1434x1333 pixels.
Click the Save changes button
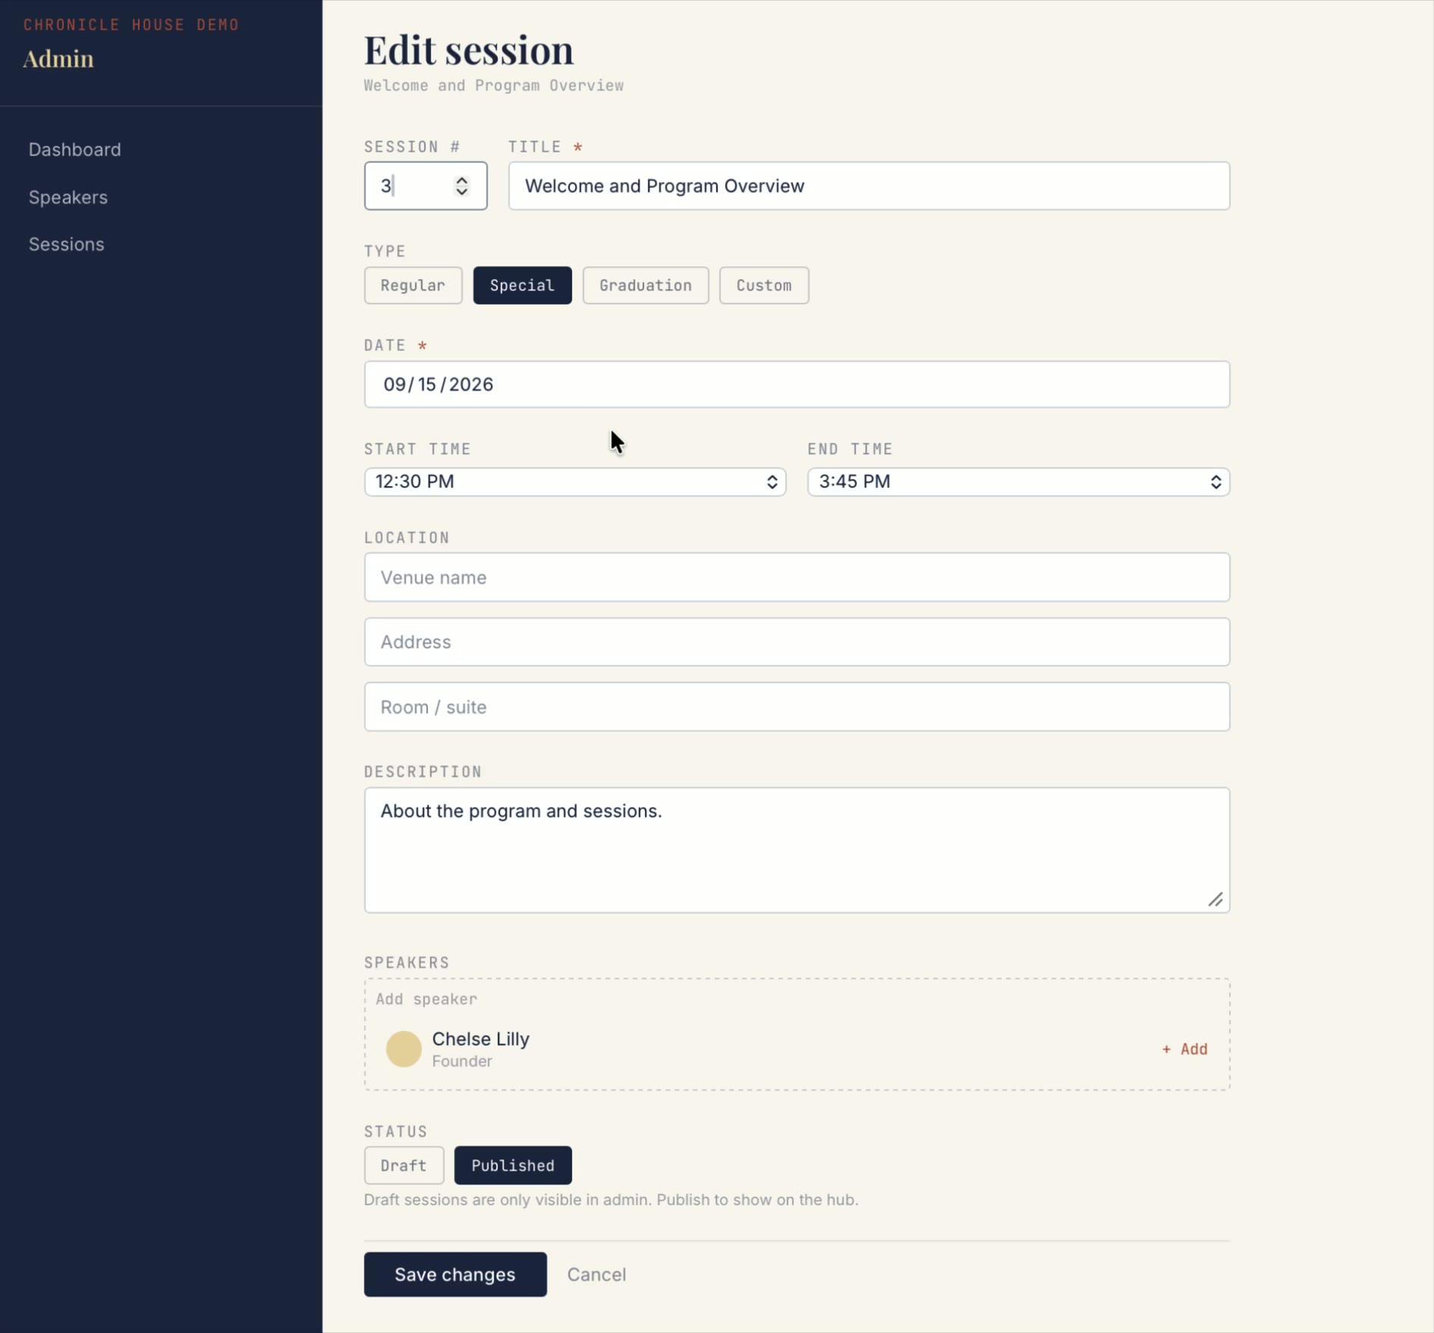click(455, 1275)
